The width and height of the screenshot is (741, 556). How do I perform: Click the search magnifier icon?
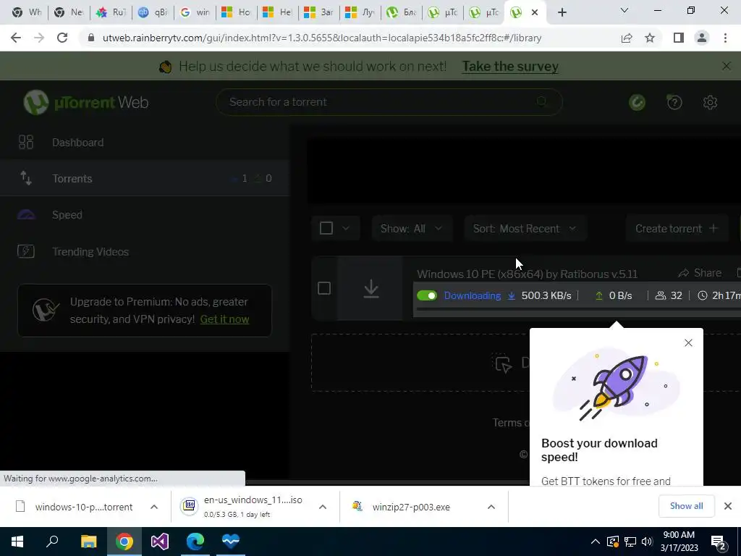[x=541, y=101]
